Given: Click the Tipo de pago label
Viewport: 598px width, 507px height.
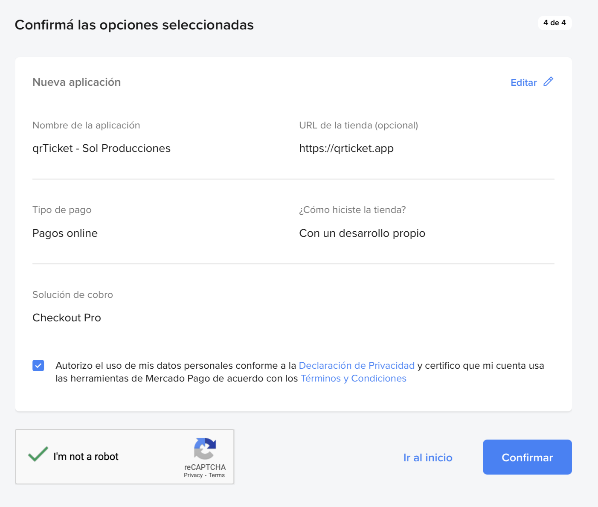Looking at the screenshot, I should [62, 210].
